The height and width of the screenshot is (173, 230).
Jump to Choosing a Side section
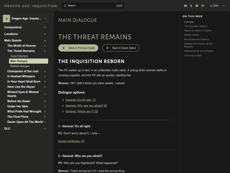193,56
